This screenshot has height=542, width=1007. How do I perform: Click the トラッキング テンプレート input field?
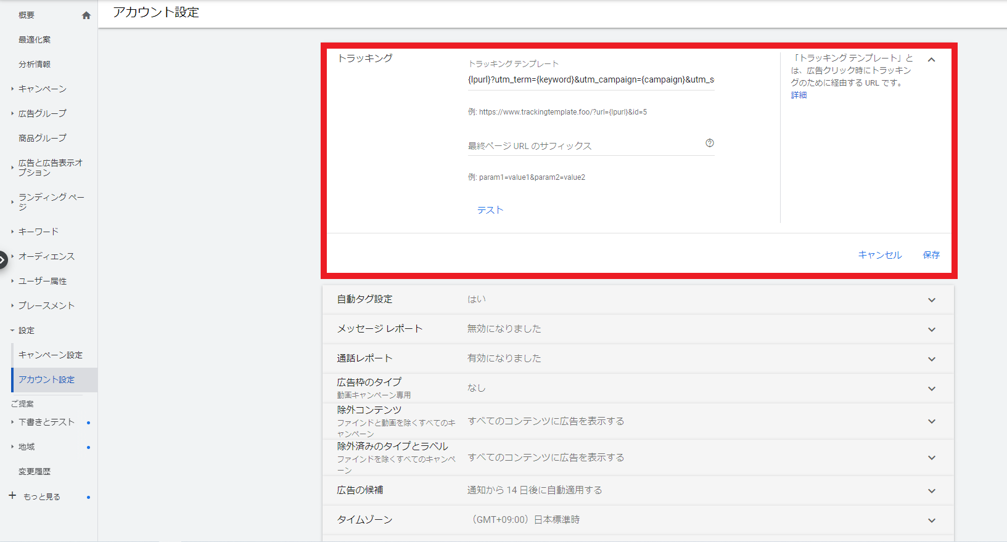tap(591, 79)
